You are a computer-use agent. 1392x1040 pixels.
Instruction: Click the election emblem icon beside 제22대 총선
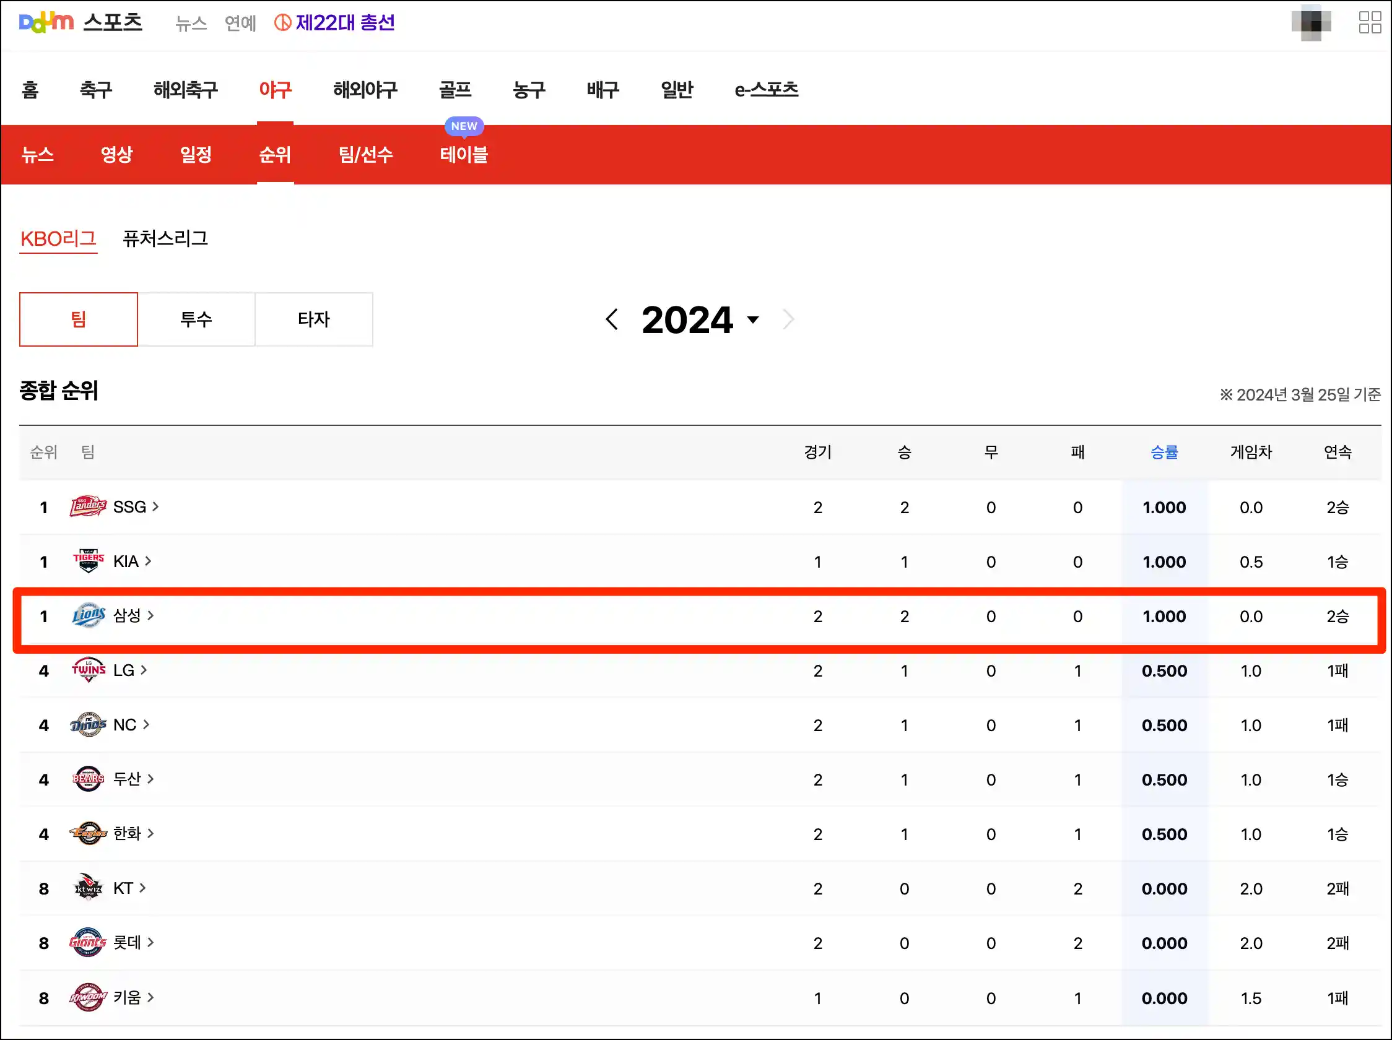pyautogui.click(x=282, y=23)
